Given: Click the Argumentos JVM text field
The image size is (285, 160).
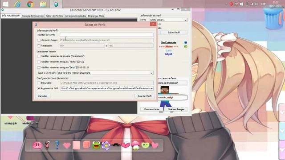Looking at the screenshot, I should [x=107, y=88].
